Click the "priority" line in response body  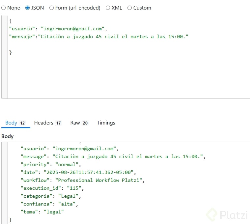pyautogui.click(x=51, y=164)
